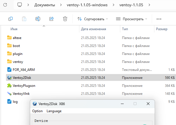This screenshot has width=176, height=125.
Task: Select the Ventoy2Disk file name
Action: coord(22,78)
